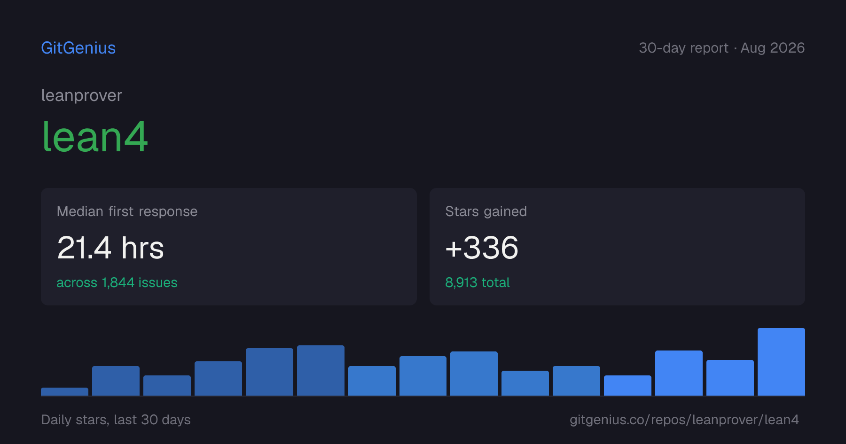The width and height of the screenshot is (846, 444).
Task: Click the "Stars gained" heading
Action: coord(486,211)
